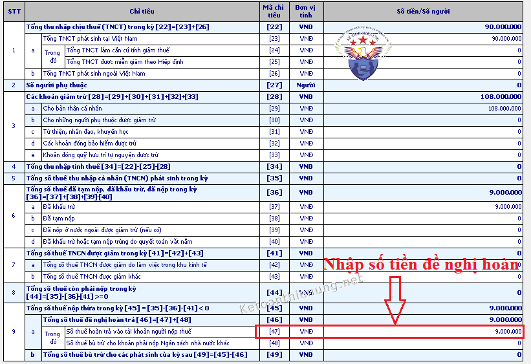This screenshot has width=531, height=364.
Task: Click the insurance deduction field [32]
Action: pos(423,144)
